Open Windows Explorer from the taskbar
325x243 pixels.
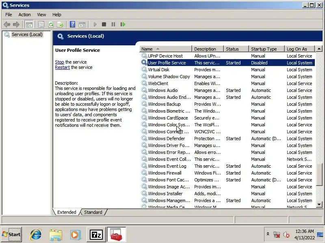pyautogui.click(x=56, y=235)
